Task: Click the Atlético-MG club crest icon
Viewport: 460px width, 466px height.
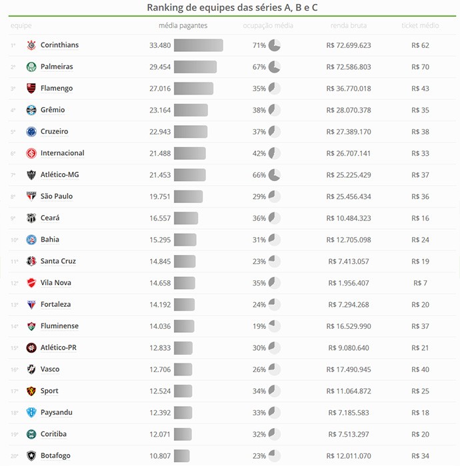Action: [31, 175]
